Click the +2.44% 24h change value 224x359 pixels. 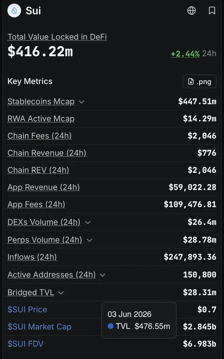185,54
